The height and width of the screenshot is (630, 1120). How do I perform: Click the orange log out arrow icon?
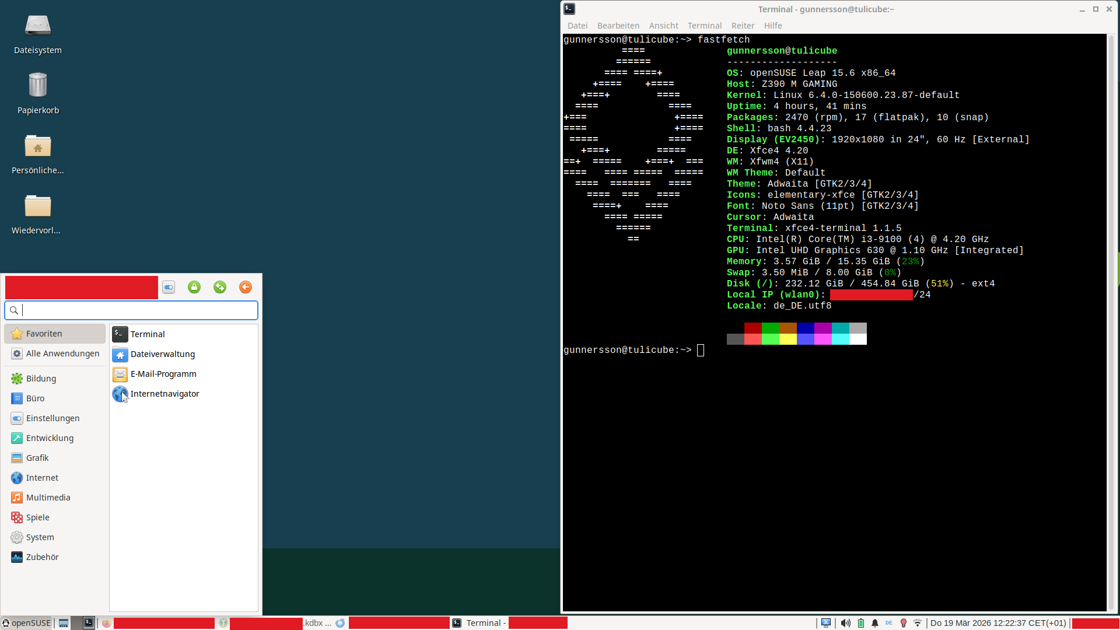(246, 287)
